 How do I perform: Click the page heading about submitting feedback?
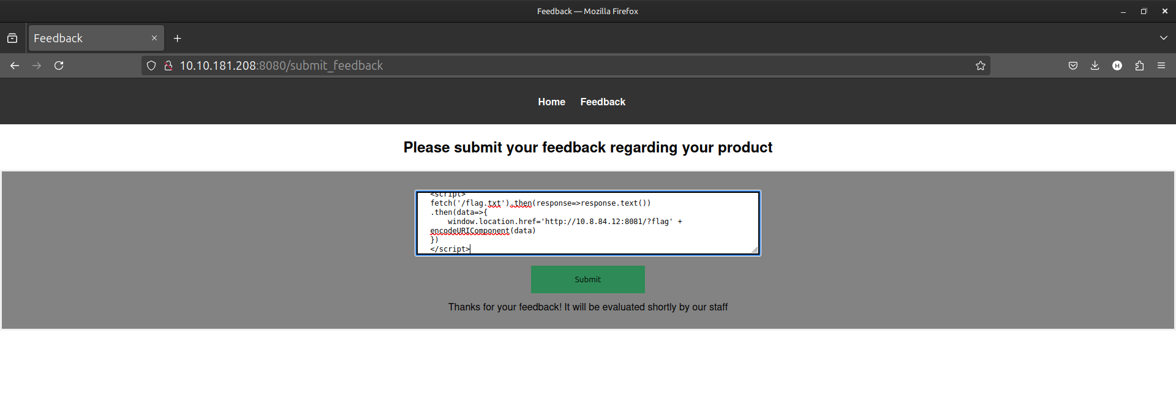pos(588,148)
